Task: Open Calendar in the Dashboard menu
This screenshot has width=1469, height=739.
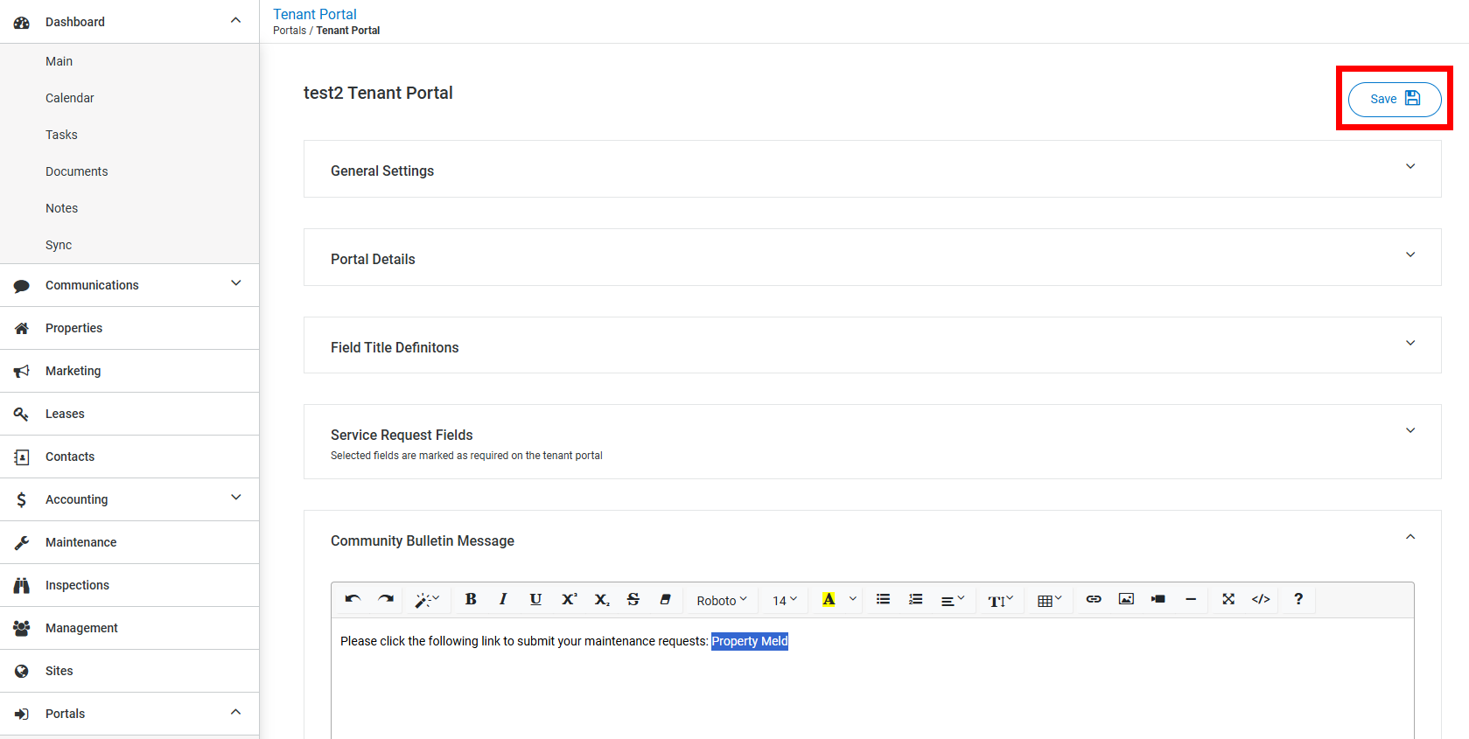Action: (70, 98)
